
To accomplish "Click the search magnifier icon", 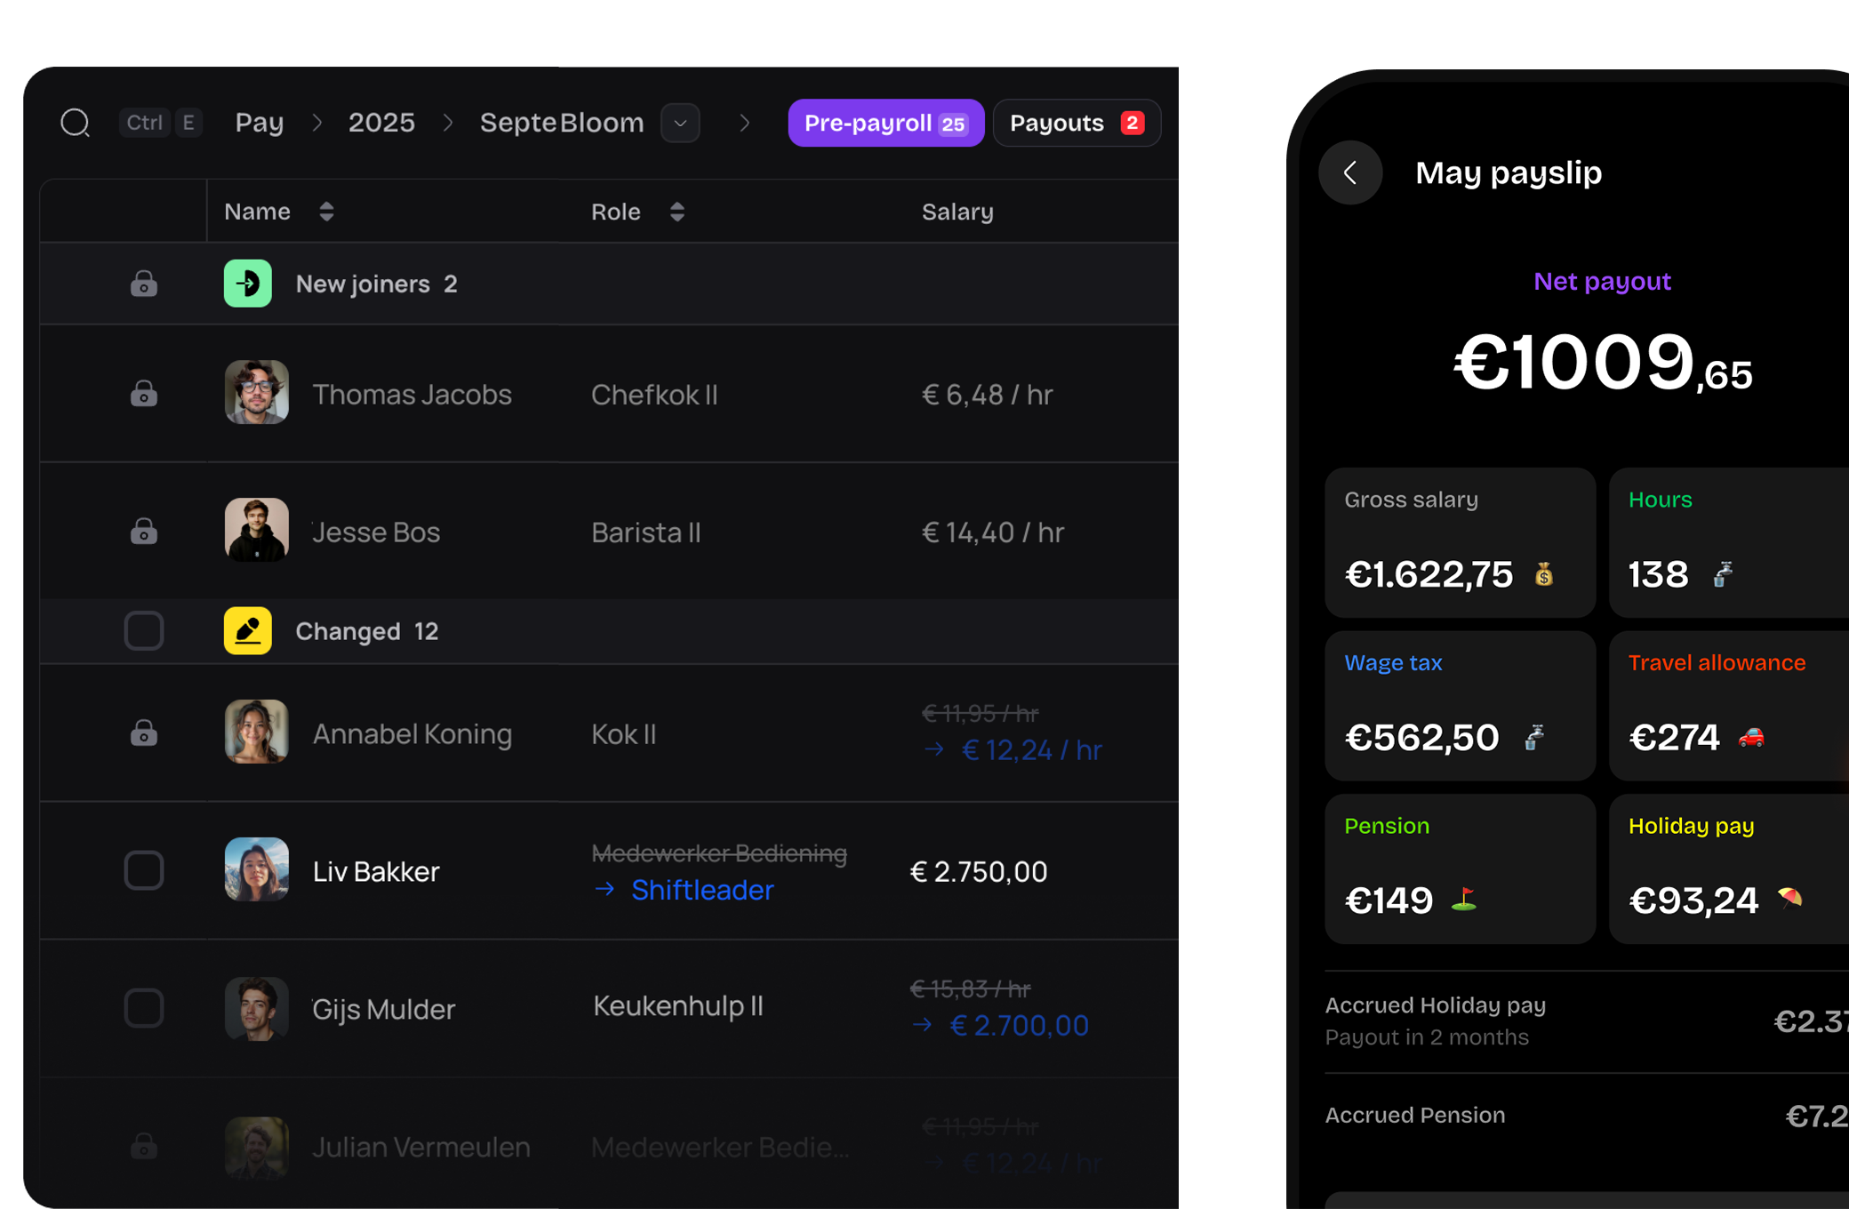I will coord(76,123).
